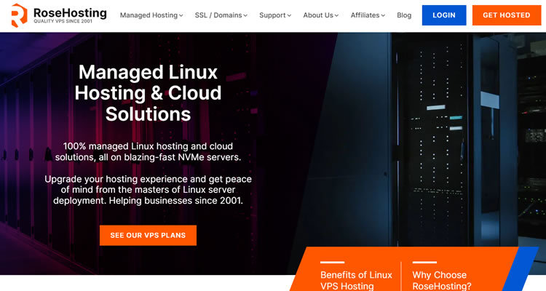
Task: Expand the SSL / Domains chevron arrow
Action: coord(245,16)
